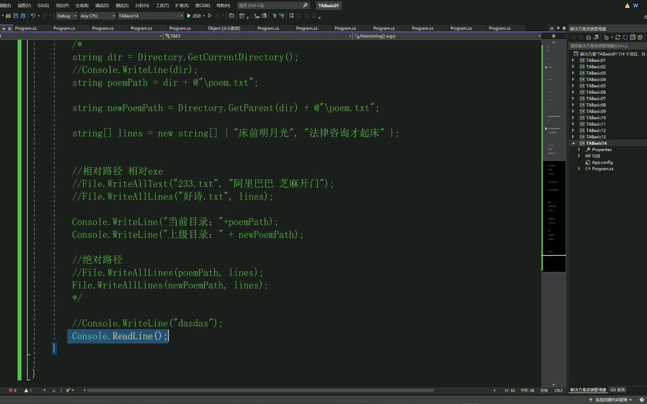Click Start Without Debugging outline play icon
This screenshot has height=404, width=647.
coord(210,16)
